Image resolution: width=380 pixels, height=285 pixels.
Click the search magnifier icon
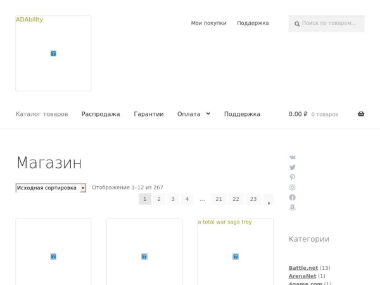[297, 24]
